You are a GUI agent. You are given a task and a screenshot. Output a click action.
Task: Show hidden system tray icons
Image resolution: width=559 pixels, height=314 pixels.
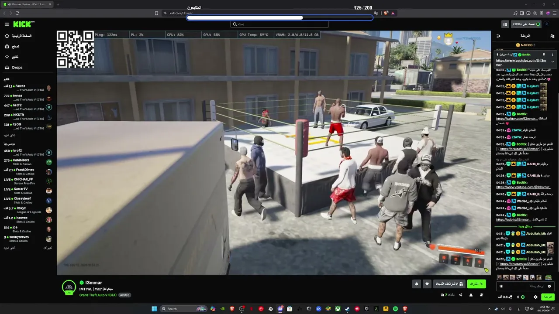click(490, 309)
